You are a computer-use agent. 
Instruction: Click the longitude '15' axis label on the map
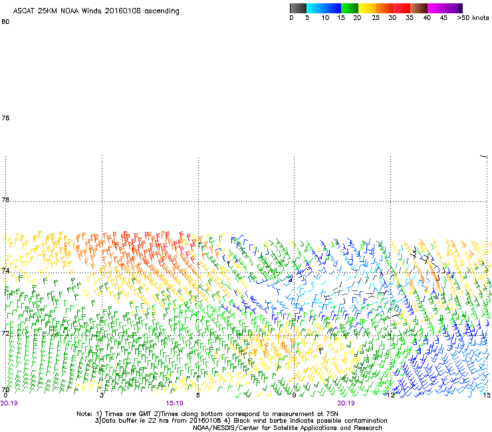click(x=487, y=395)
